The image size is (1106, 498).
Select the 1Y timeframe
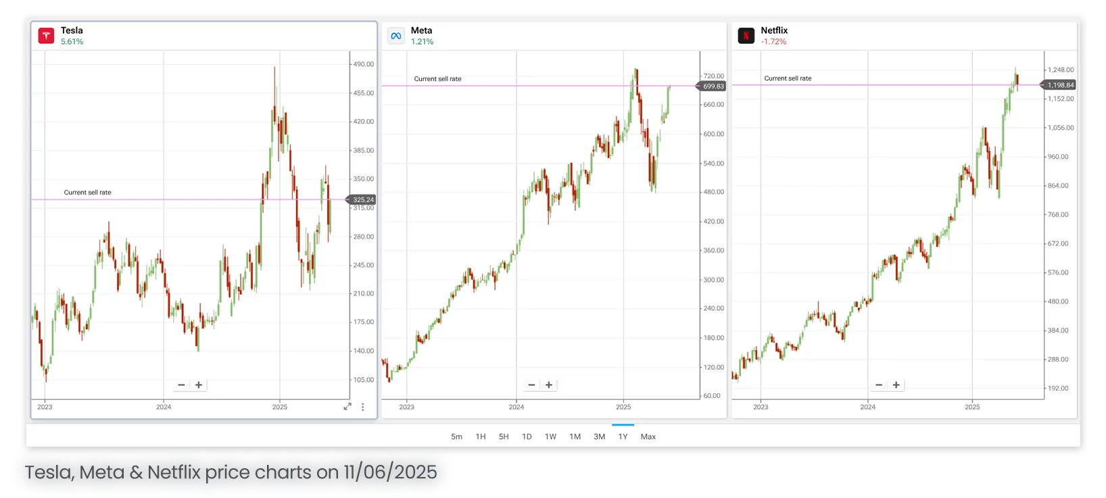(623, 437)
